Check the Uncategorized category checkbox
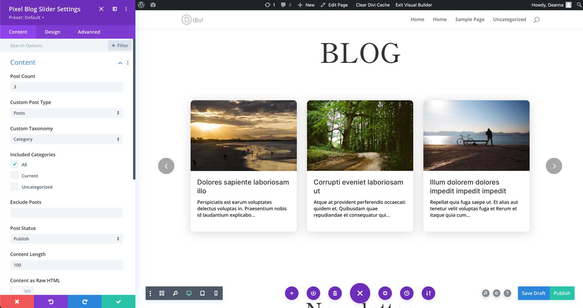 (14, 187)
